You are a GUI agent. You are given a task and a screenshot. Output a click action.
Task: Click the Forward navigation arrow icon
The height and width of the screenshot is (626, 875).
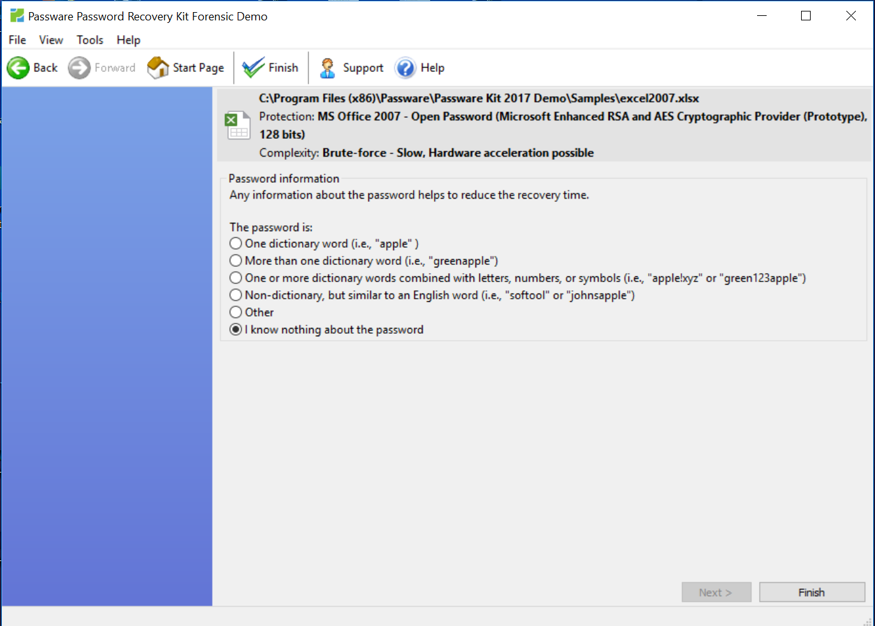78,67
